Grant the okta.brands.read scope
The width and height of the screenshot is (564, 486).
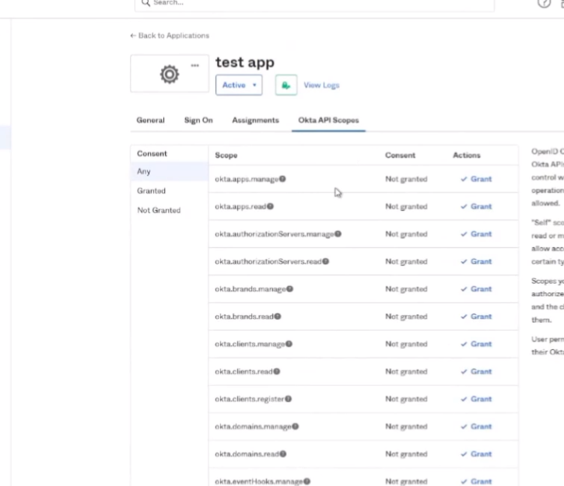coord(476,316)
